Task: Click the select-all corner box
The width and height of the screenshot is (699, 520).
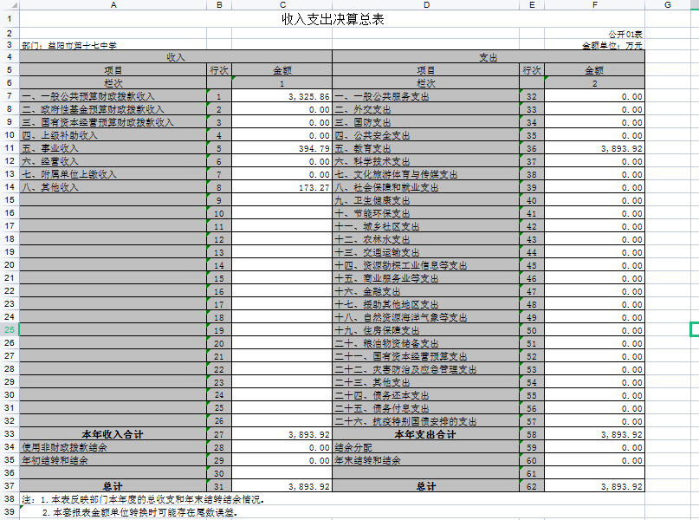Action: tap(9, 5)
